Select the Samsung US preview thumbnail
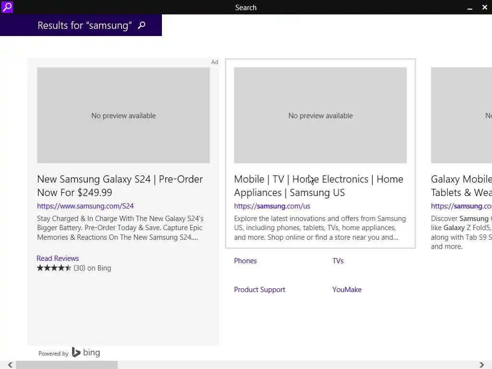This screenshot has width=492, height=369. point(320,115)
